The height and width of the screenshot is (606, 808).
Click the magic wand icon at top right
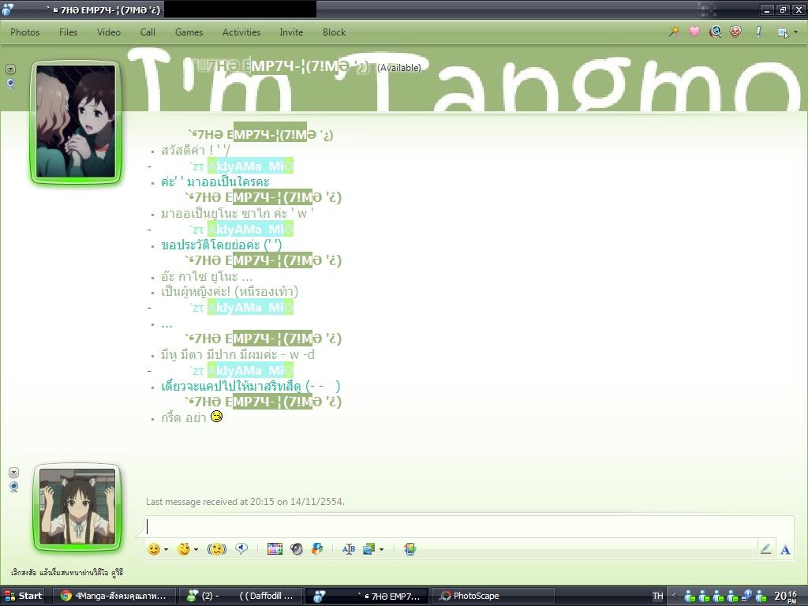pyautogui.click(x=674, y=32)
